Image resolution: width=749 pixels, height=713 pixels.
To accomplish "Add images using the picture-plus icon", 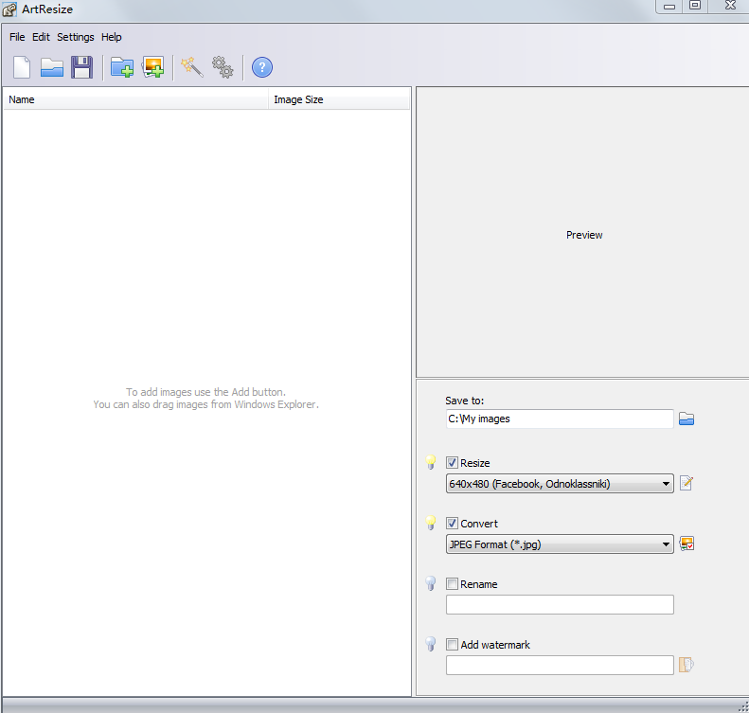I will [152, 67].
